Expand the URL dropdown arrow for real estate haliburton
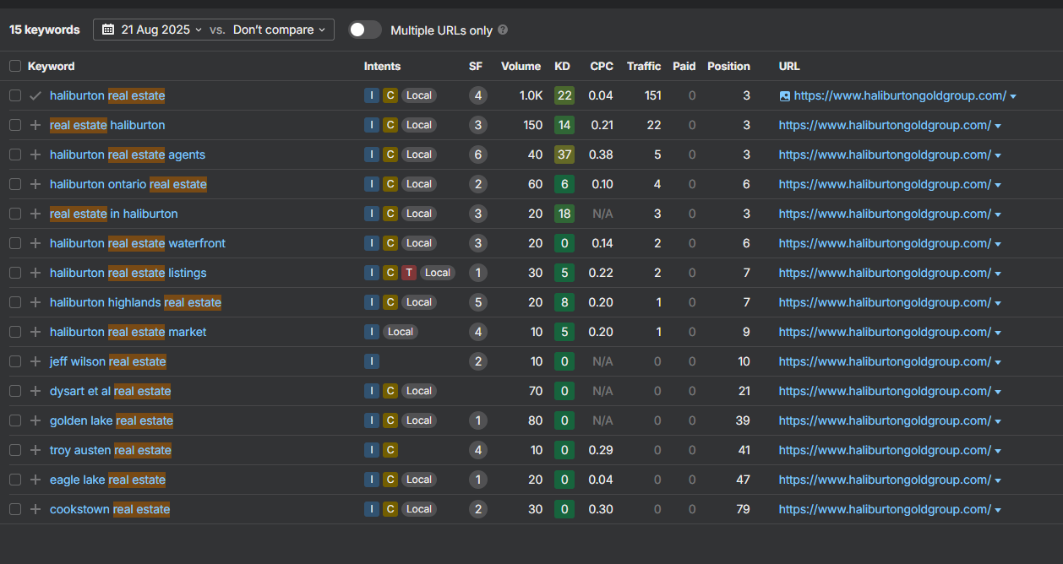The height and width of the screenshot is (564, 1063). (998, 126)
